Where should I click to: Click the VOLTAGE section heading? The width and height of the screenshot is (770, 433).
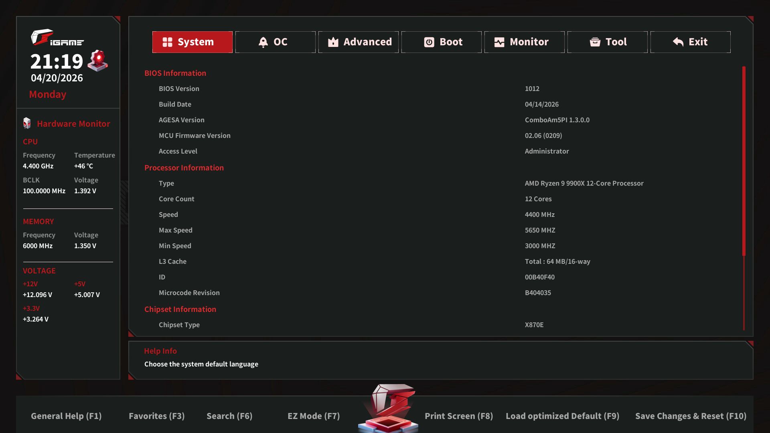click(39, 271)
